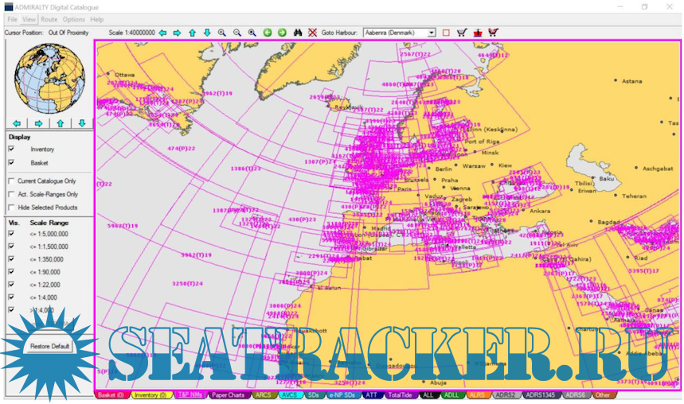Rotate globe right using arrow under globe
Image resolution: width=684 pixels, height=404 pixels.
point(38,123)
